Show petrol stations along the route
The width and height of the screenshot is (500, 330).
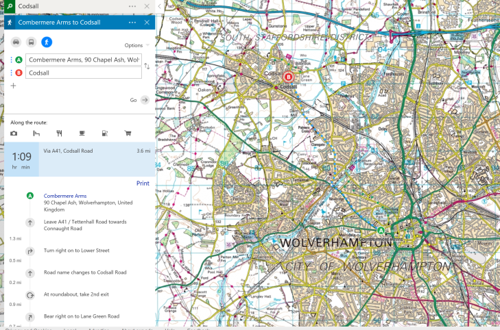[x=104, y=133]
